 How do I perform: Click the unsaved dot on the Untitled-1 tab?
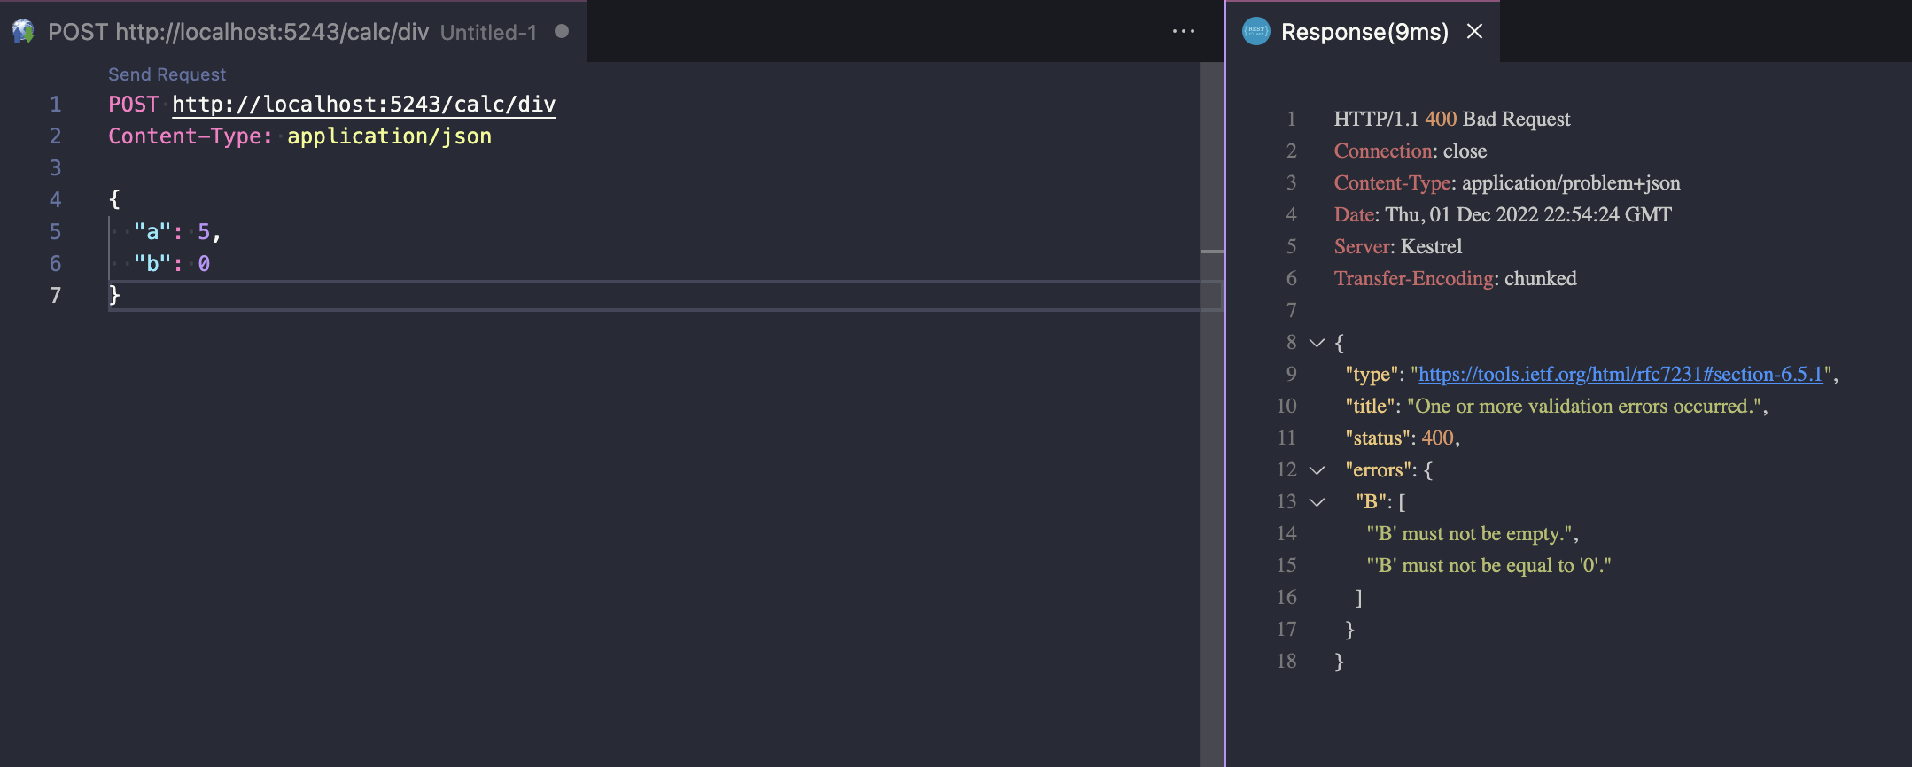point(562,31)
